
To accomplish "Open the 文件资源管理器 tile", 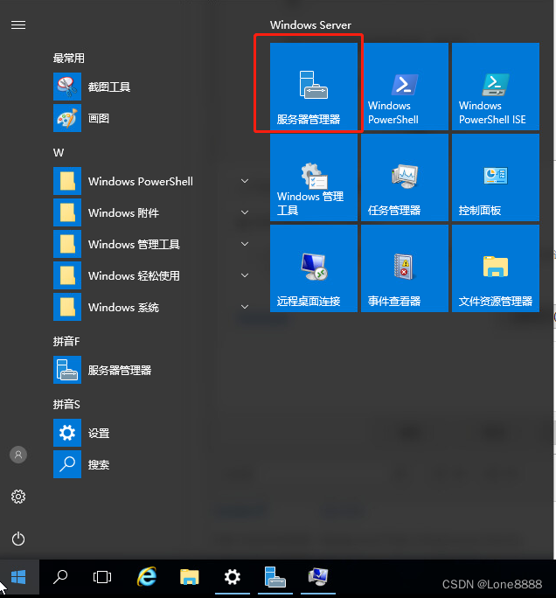I will (x=496, y=268).
